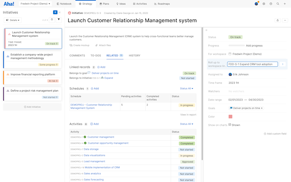
Task: Open the History tab
Action: pos(134,55)
